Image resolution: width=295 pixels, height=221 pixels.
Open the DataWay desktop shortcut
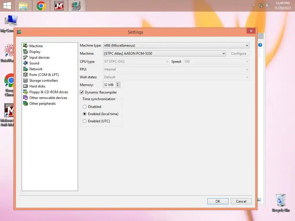pos(7,53)
